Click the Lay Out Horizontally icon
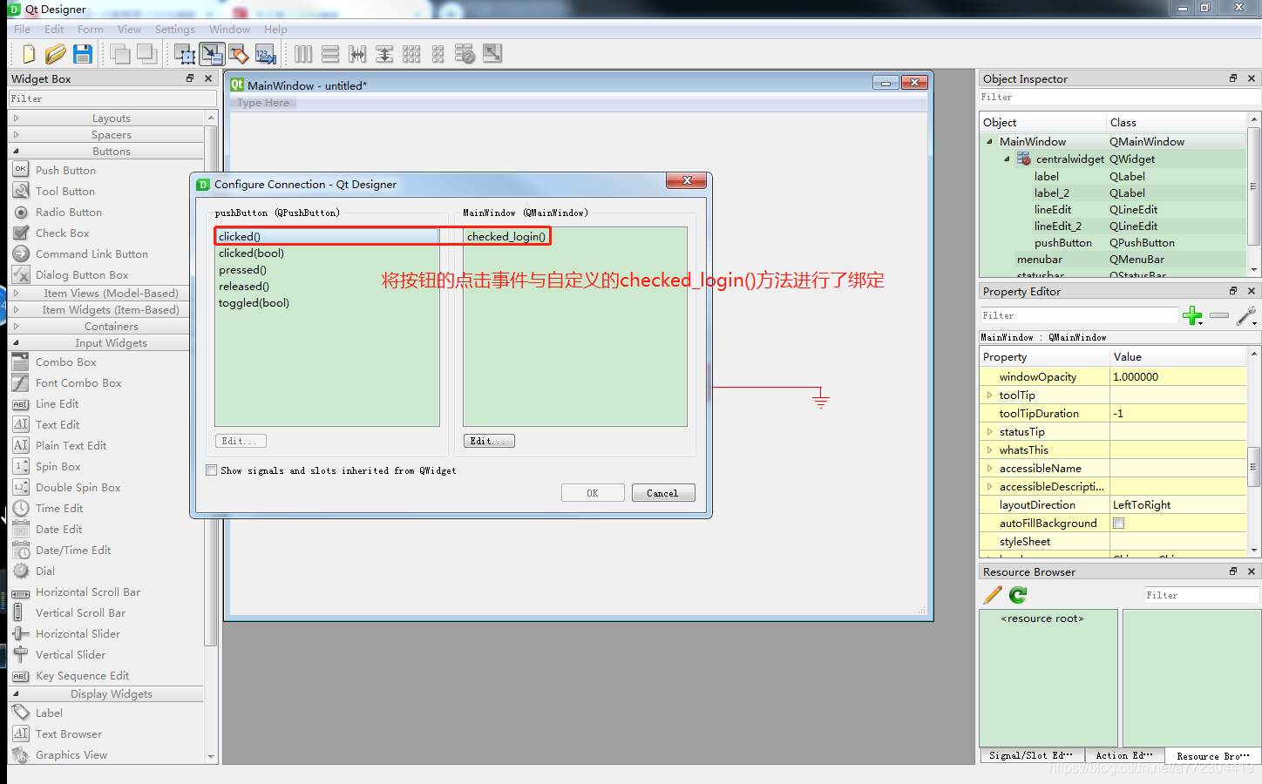The width and height of the screenshot is (1262, 784). pos(303,54)
